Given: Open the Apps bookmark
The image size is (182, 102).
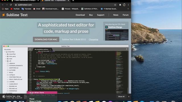Looking at the screenshot, I should tap(5, 9).
